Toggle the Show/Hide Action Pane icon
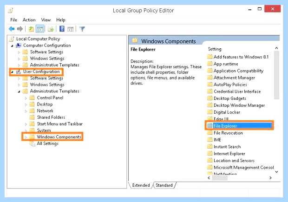Viewport: 288px width, 202px height. 70,29
